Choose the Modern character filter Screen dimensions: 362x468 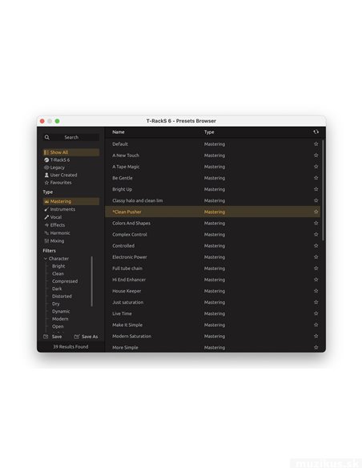coord(60,319)
